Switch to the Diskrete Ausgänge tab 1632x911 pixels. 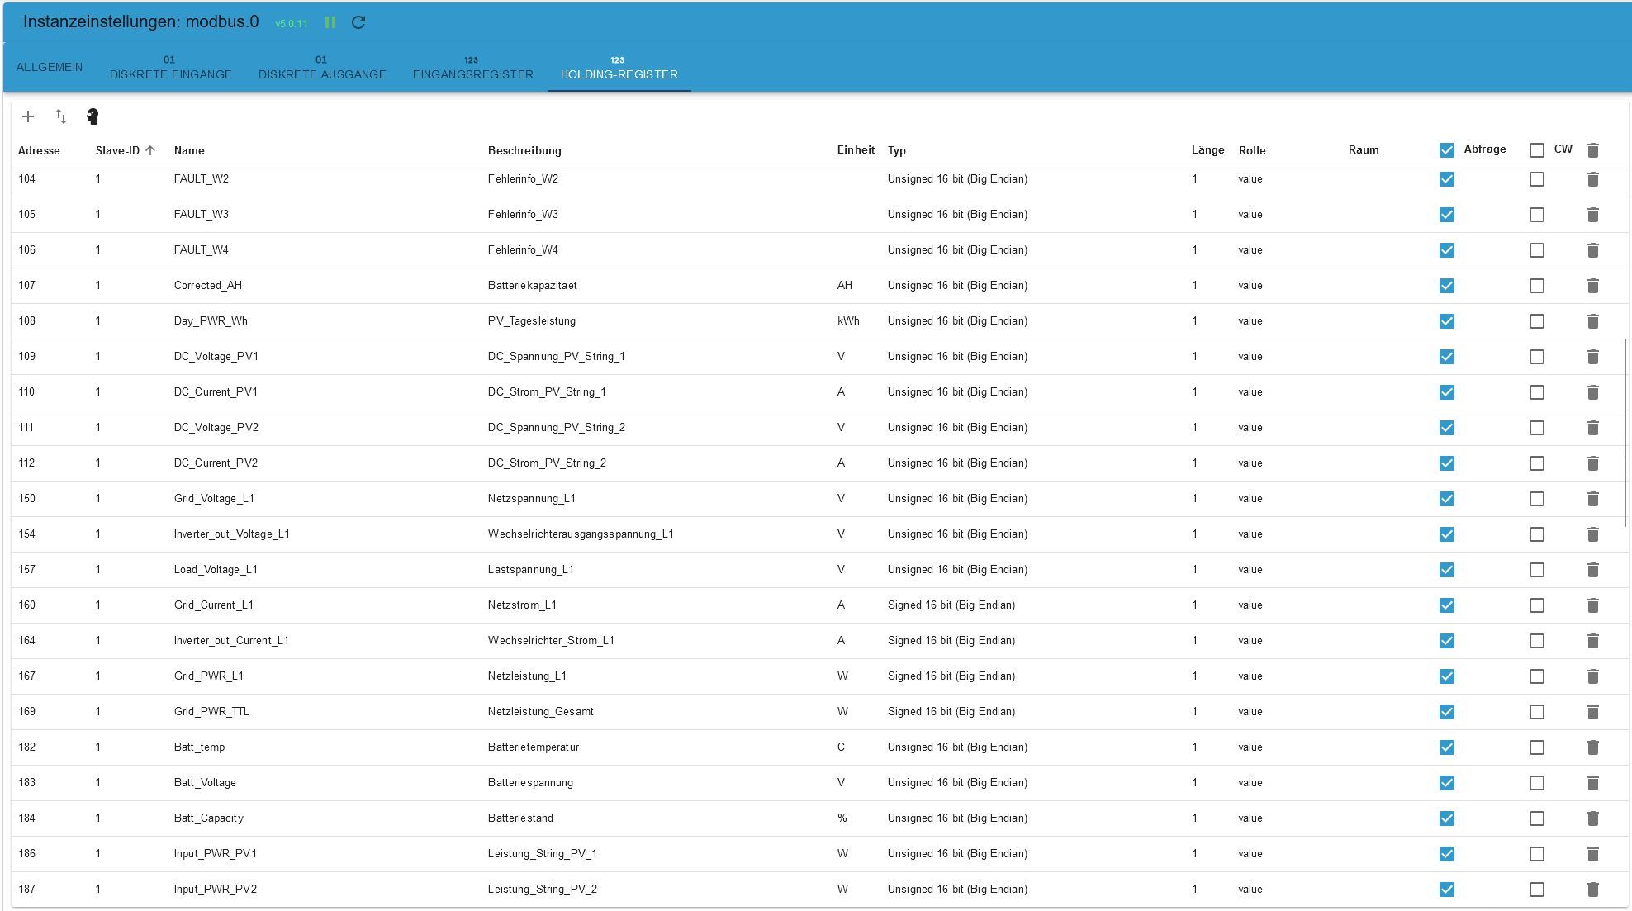[322, 67]
